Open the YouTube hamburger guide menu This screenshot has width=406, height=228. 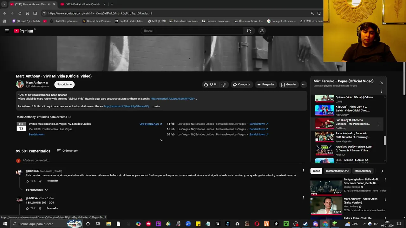click(x=7, y=31)
